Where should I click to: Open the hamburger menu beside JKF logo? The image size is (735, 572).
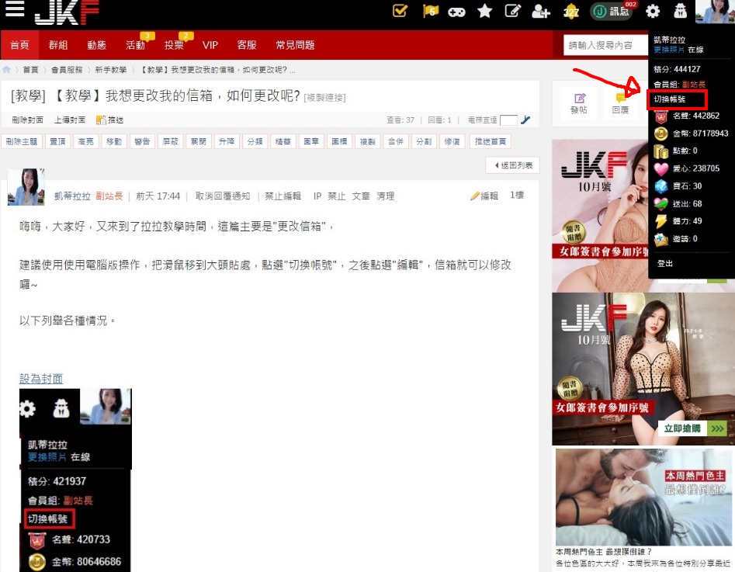(14, 10)
